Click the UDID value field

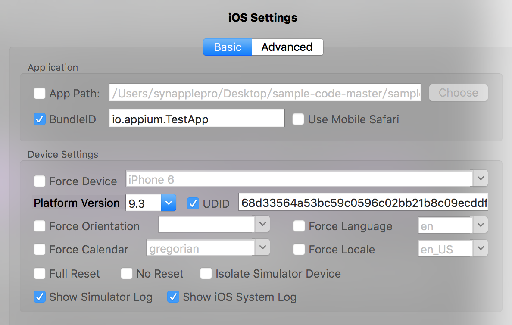pos(363,202)
